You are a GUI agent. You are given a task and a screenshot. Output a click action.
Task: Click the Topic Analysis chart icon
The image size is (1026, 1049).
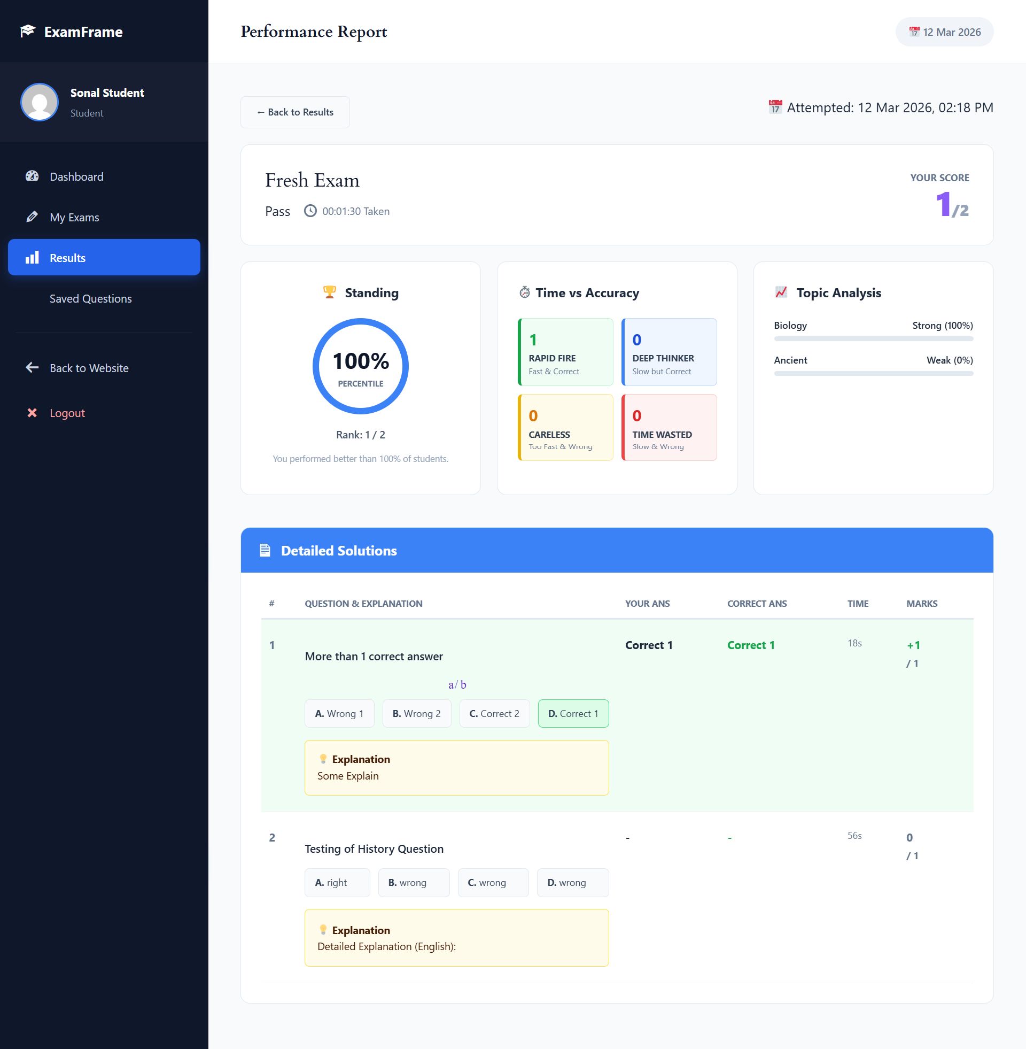tap(781, 292)
